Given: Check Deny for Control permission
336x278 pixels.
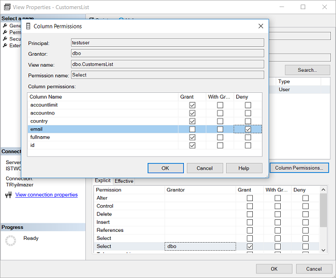Looking at the screenshot, I should (305, 206).
